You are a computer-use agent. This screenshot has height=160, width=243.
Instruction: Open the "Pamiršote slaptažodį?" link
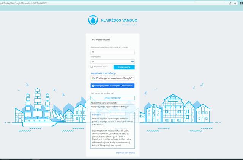point(103,73)
